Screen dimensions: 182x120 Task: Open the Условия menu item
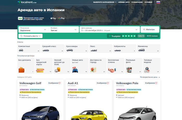(x=148, y=2)
